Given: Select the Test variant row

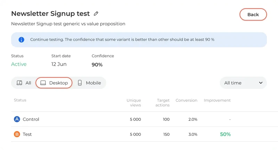Looking at the screenshot, I should click(27, 134).
